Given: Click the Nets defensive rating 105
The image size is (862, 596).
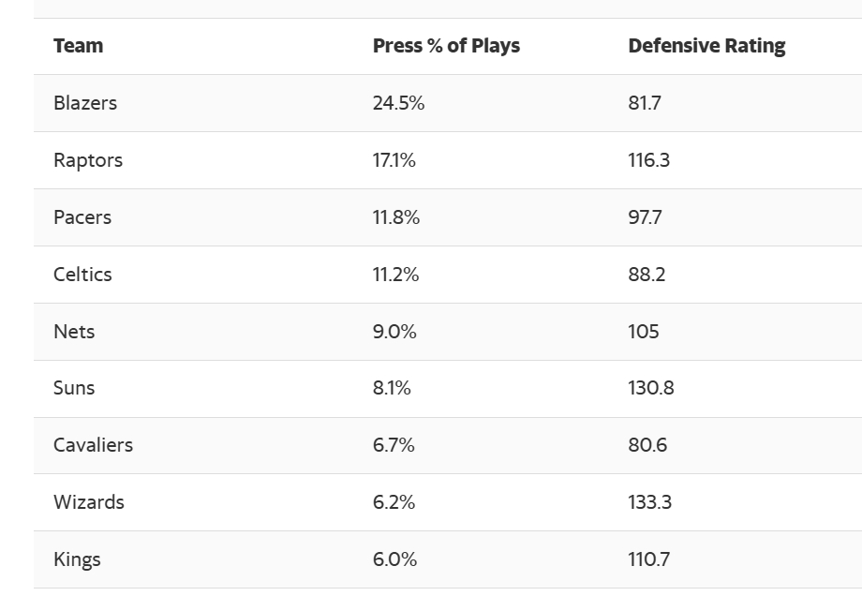Looking at the screenshot, I should coord(644,332).
